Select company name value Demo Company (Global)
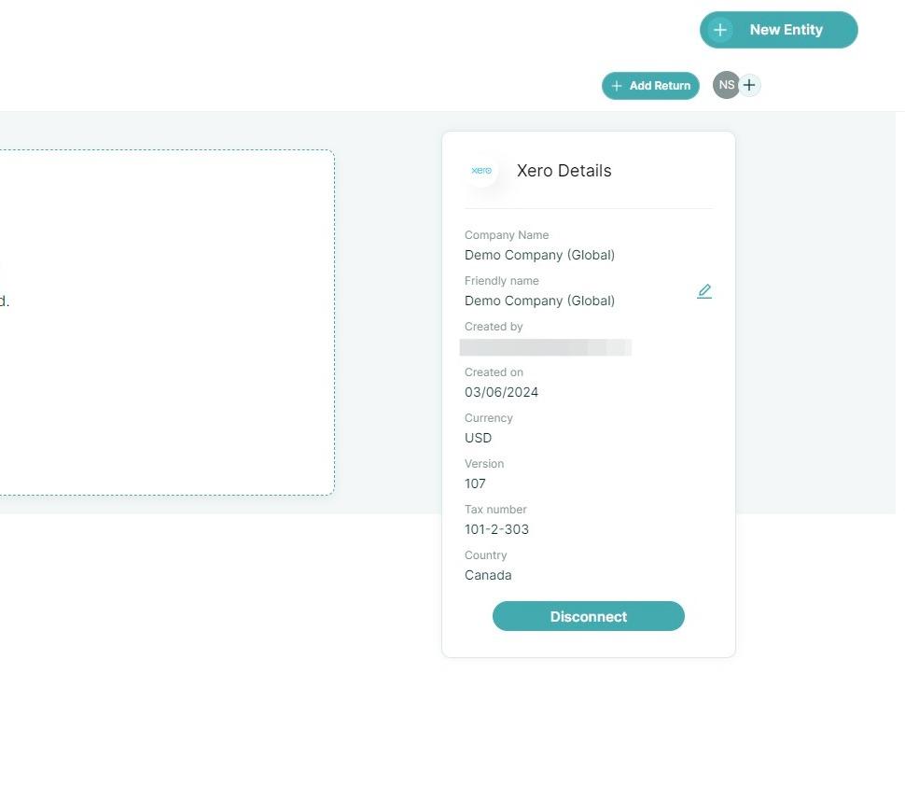The image size is (905, 799). click(539, 255)
